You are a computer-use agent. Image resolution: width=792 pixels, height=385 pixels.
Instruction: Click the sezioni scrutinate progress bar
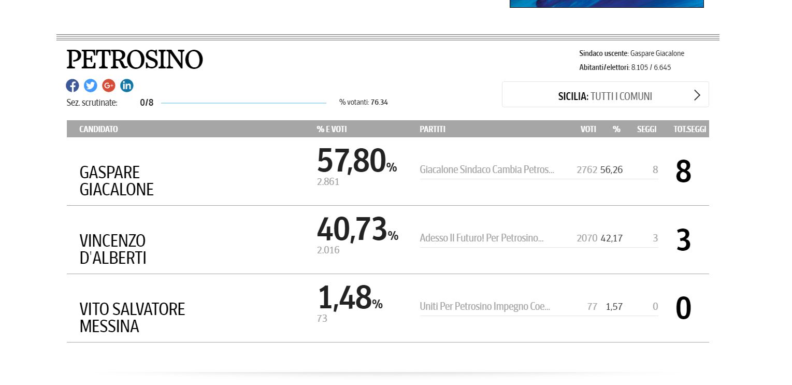tap(243, 103)
